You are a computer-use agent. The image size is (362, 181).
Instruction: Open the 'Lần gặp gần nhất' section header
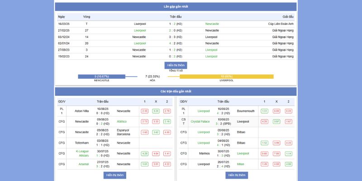176,7
